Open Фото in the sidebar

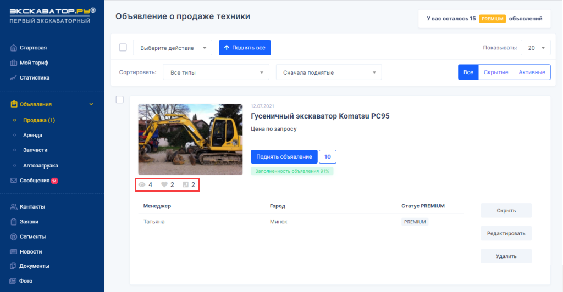point(26,281)
